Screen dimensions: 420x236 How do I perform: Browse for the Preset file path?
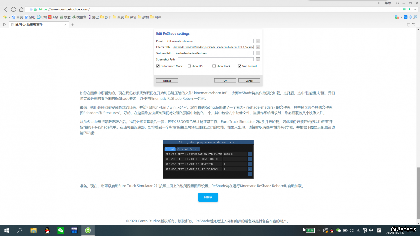258,41
